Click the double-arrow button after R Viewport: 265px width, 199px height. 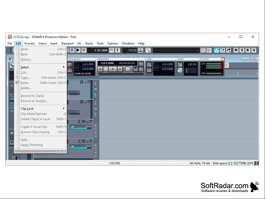(x=254, y=50)
